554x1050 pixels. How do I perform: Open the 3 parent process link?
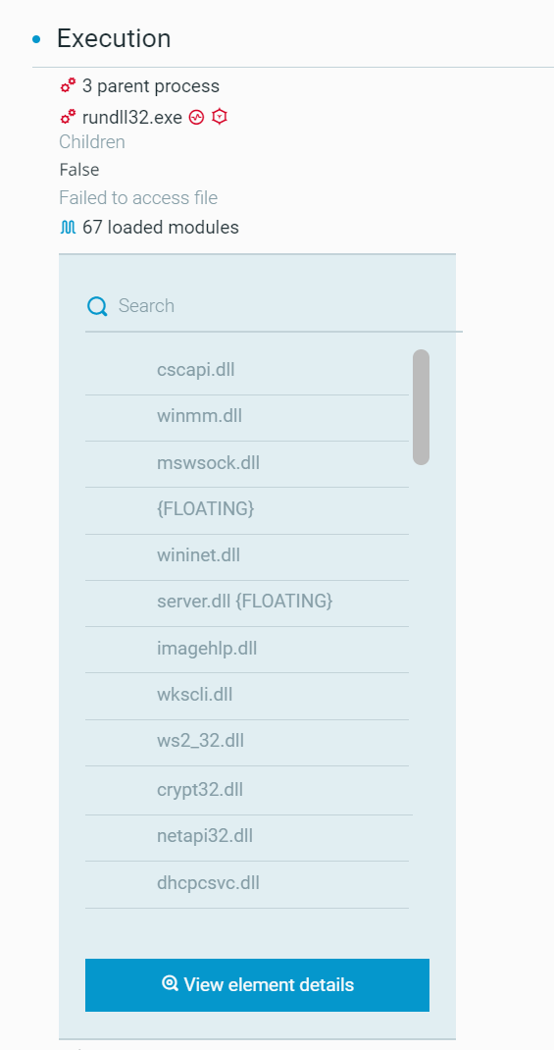click(x=151, y=86)
